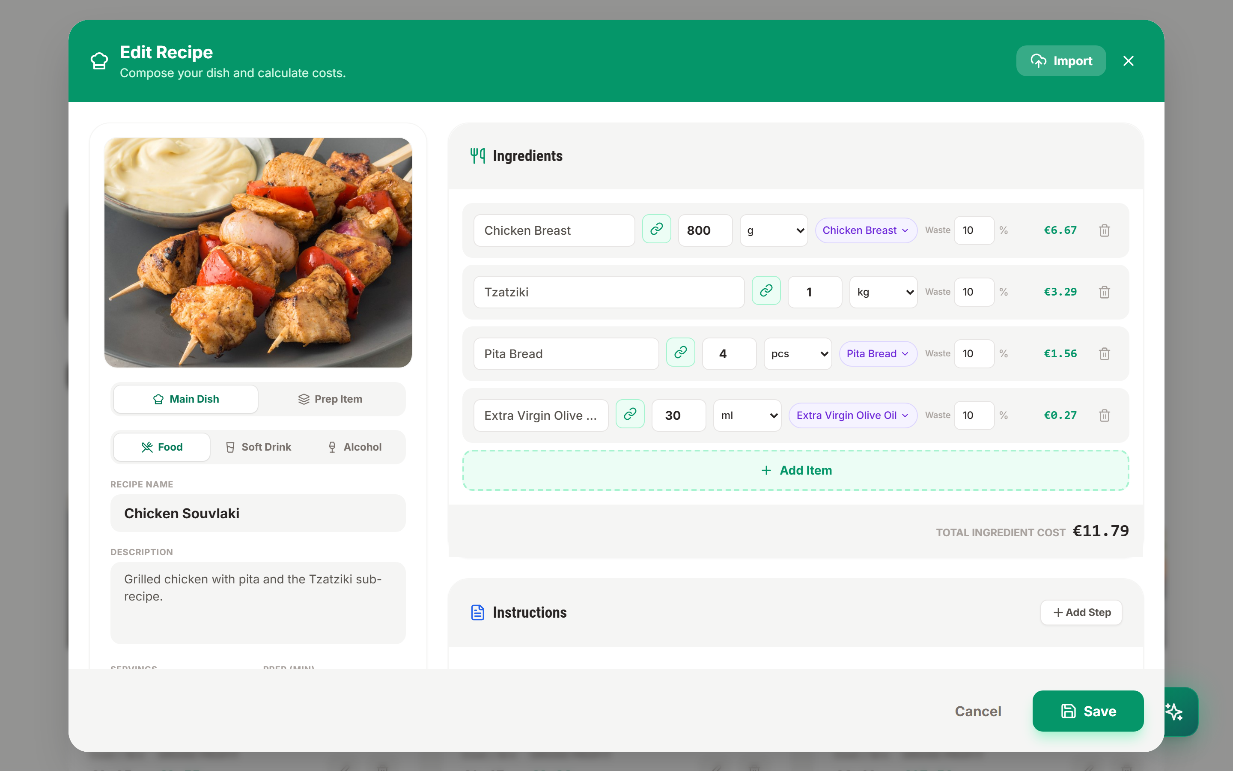Viewport: 1233px width, 771px height.
Task: Click the total cost €11.79
Action: pos(1101,531)
